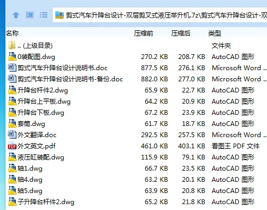267x210 pixels.
Task: Click the DWG icon of 轴5.dwg
Action: point(12,190)
